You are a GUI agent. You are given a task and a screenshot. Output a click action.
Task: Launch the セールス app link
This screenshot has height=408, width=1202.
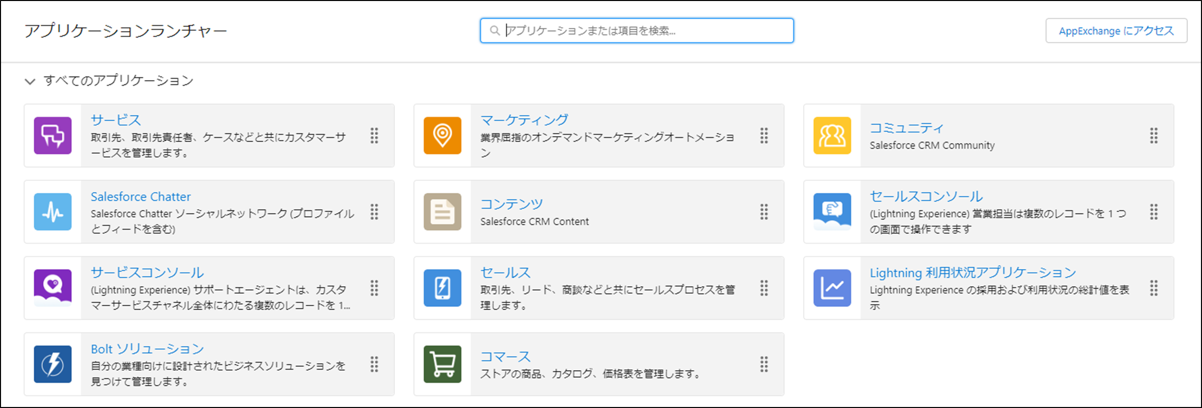click(506, 273)
